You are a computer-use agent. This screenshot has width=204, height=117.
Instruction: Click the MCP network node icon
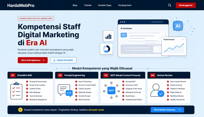click(x=111, y=90)
